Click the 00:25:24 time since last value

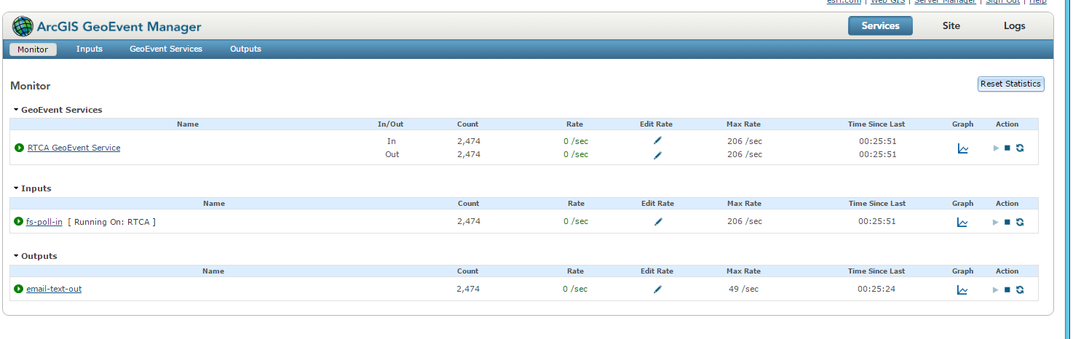point(876,289)
